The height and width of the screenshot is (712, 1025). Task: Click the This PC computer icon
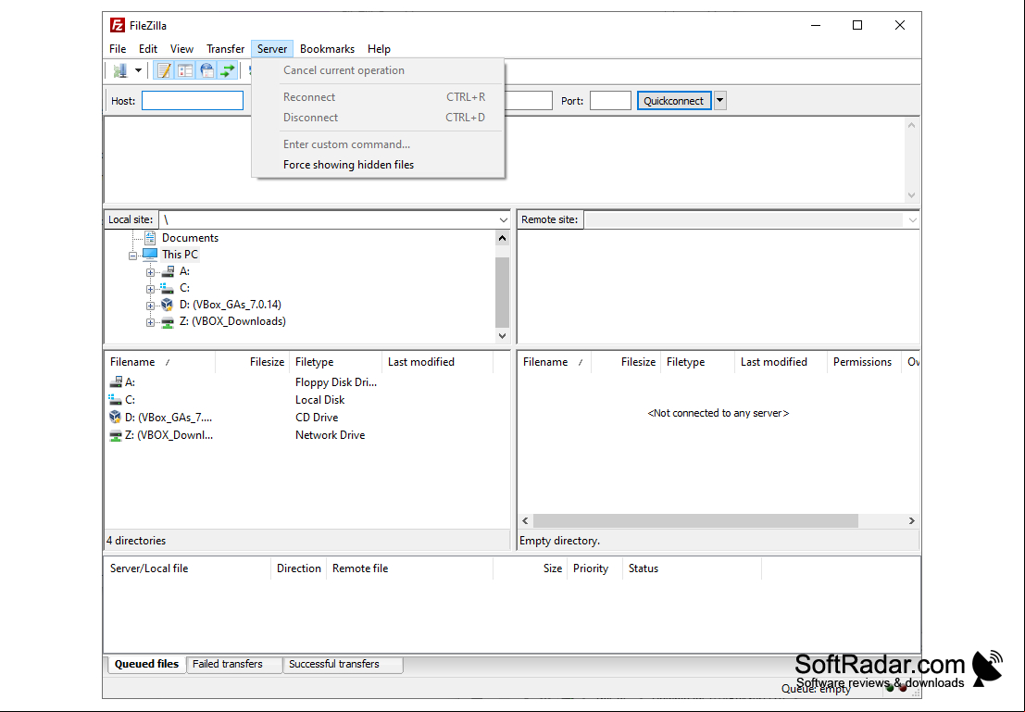(x=150, y=255)
